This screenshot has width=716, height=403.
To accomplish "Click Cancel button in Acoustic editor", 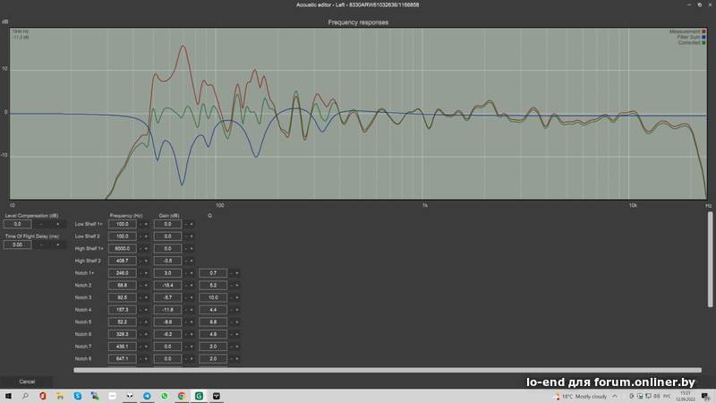I will (x=27, y=382).
